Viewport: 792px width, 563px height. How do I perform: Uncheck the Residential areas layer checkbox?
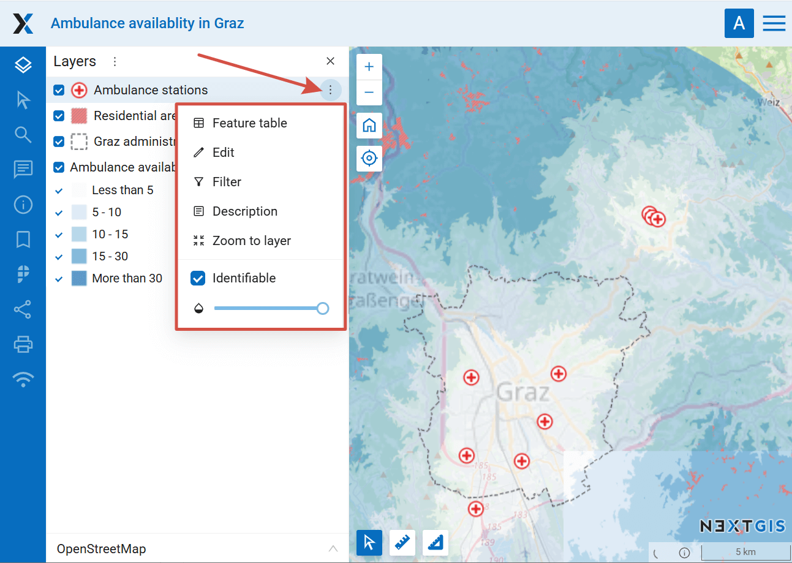(x=59, y=116)
